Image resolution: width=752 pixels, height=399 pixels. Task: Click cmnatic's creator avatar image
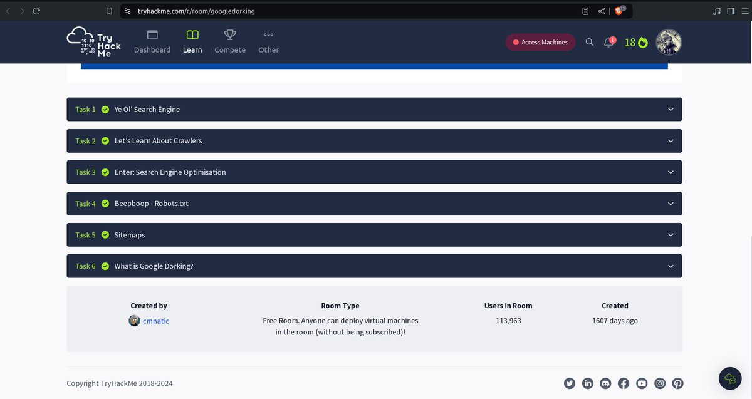(134, 321)
